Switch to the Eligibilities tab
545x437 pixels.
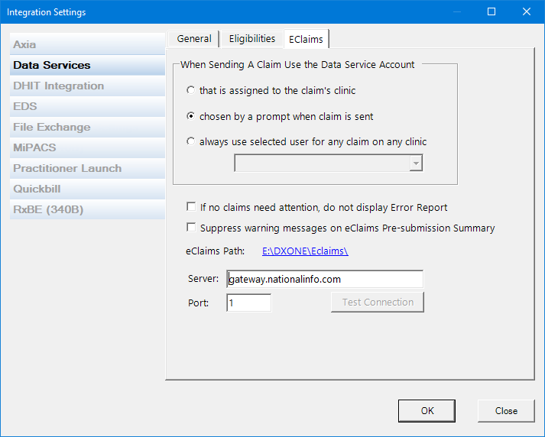coord(252,39)
